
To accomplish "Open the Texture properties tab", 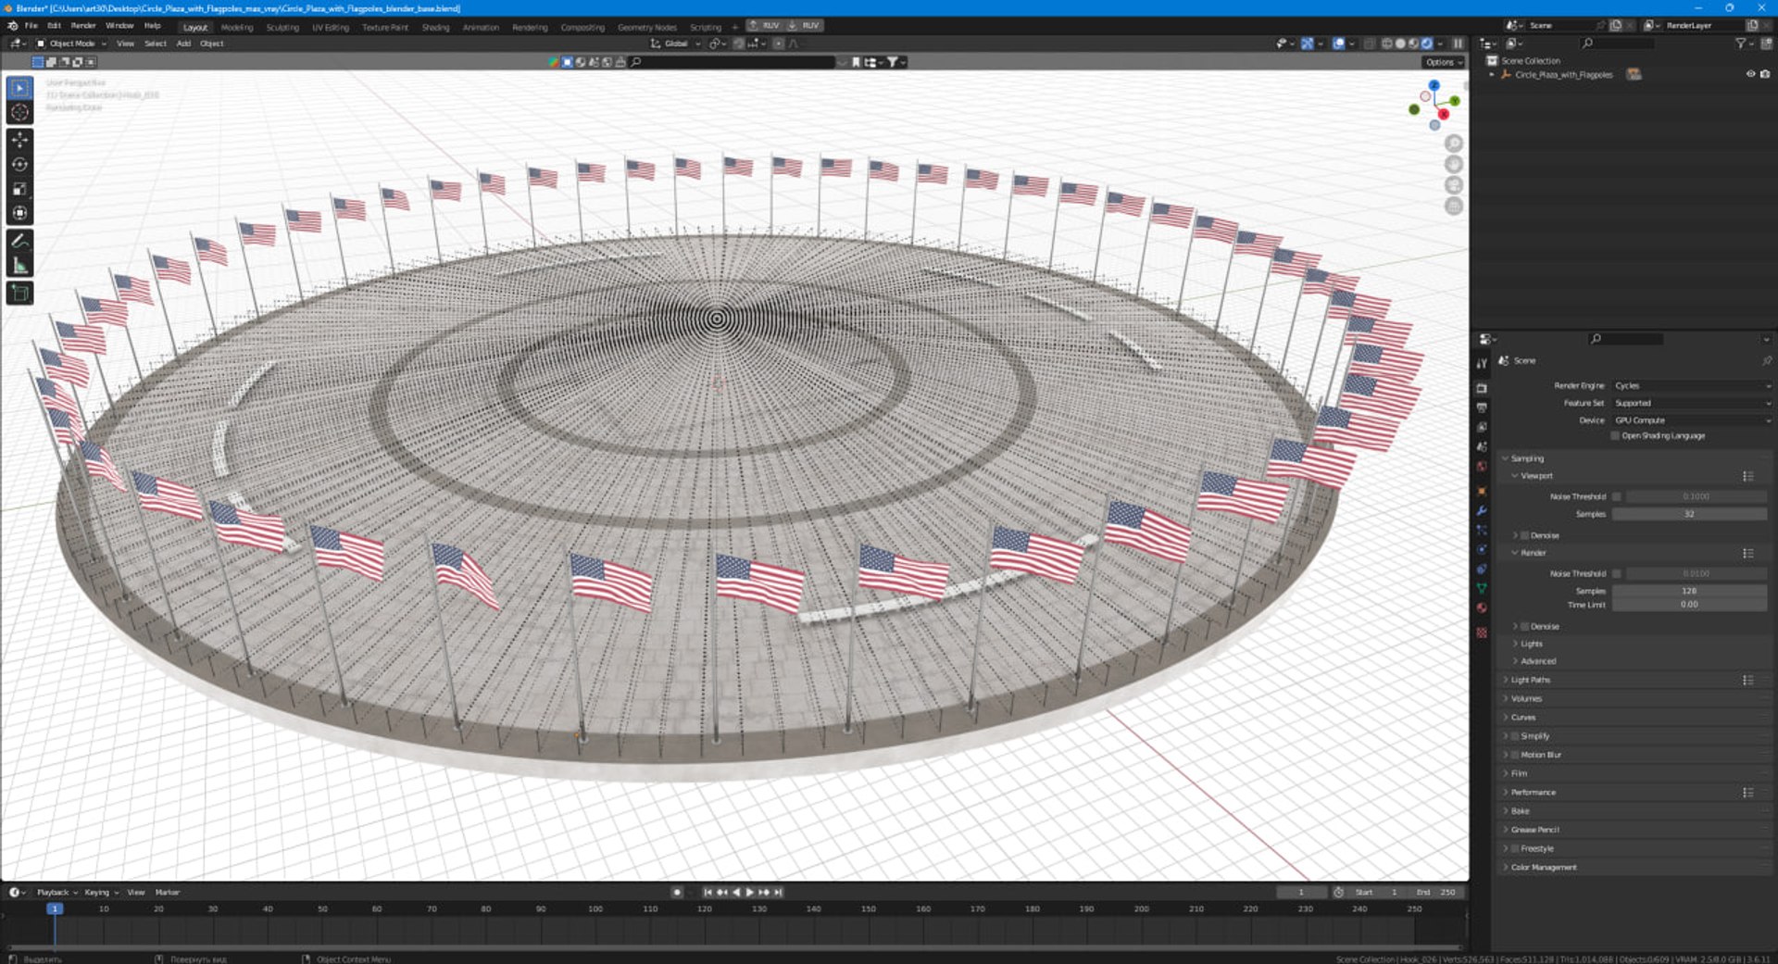I will coord(1482,632).
